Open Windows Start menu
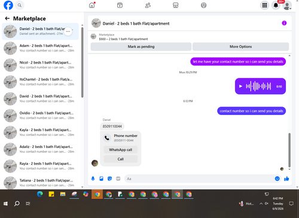 click(x=5, y=204)
